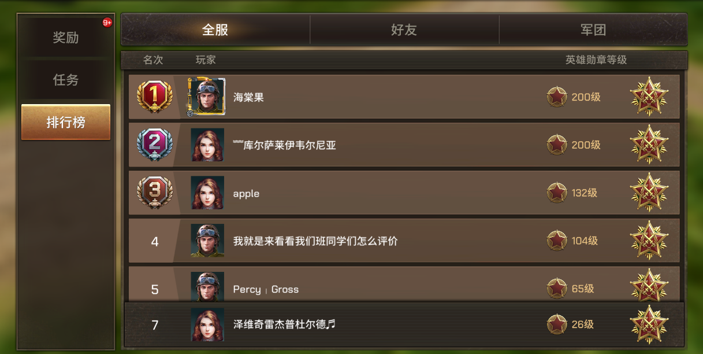Open 海棠果's pilot avatar portrait
This screenshot has height=354, width=703.
point(206,97)
